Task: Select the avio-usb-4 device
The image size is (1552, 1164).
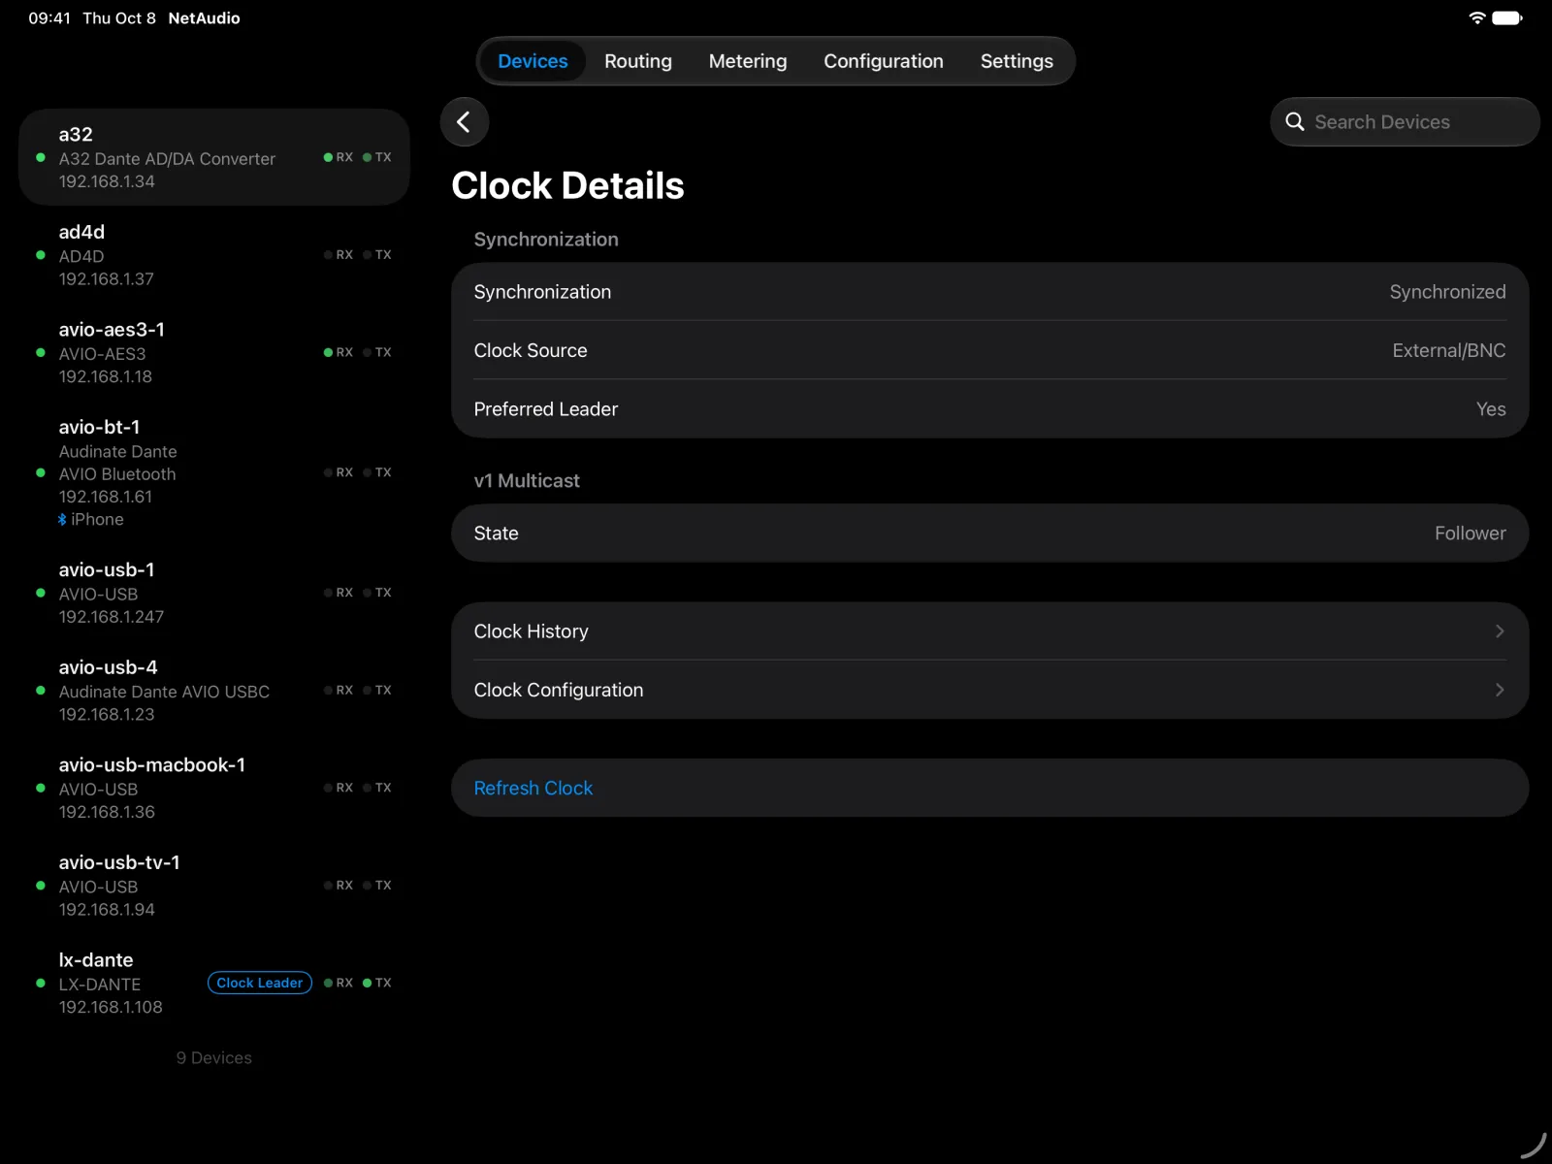Action: click(x=213, y=691)
